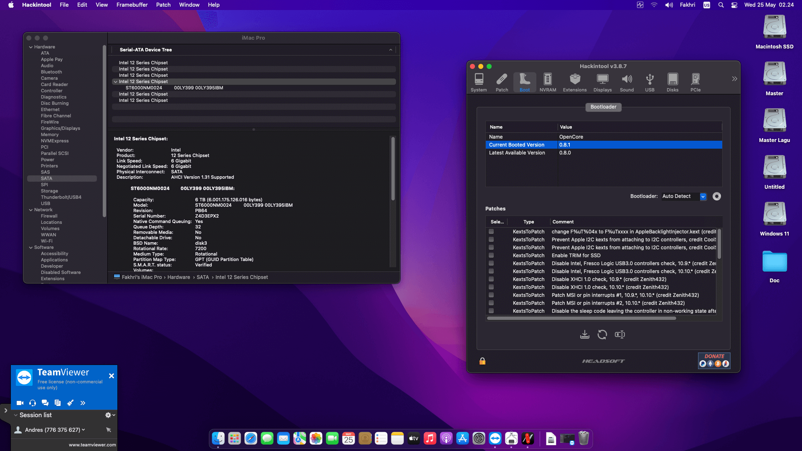Viewport: 802px width, 451px height.
Task: Open Control Center in the menu bar
Action: pos(734,5)
